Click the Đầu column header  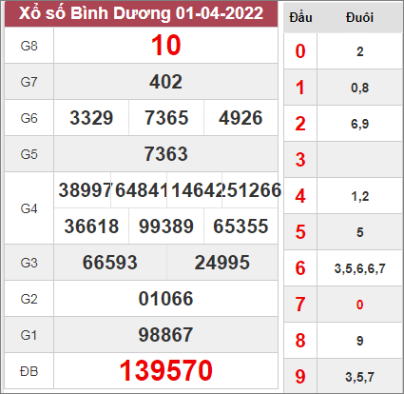[x=300, y=17]
